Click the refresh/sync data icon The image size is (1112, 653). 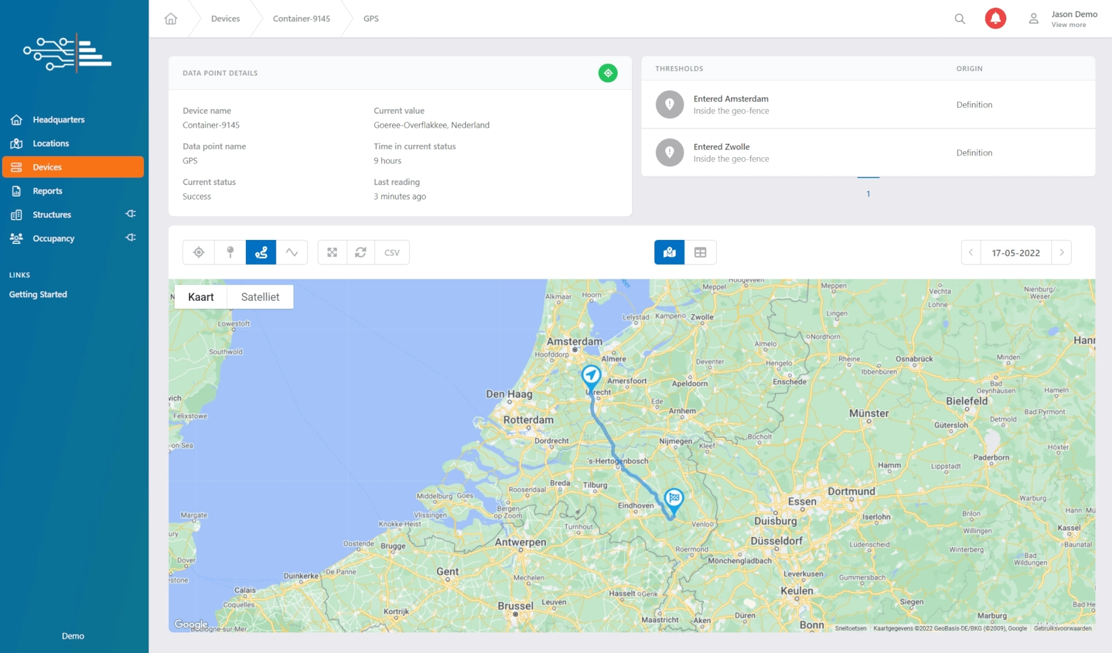pos(361,252)
